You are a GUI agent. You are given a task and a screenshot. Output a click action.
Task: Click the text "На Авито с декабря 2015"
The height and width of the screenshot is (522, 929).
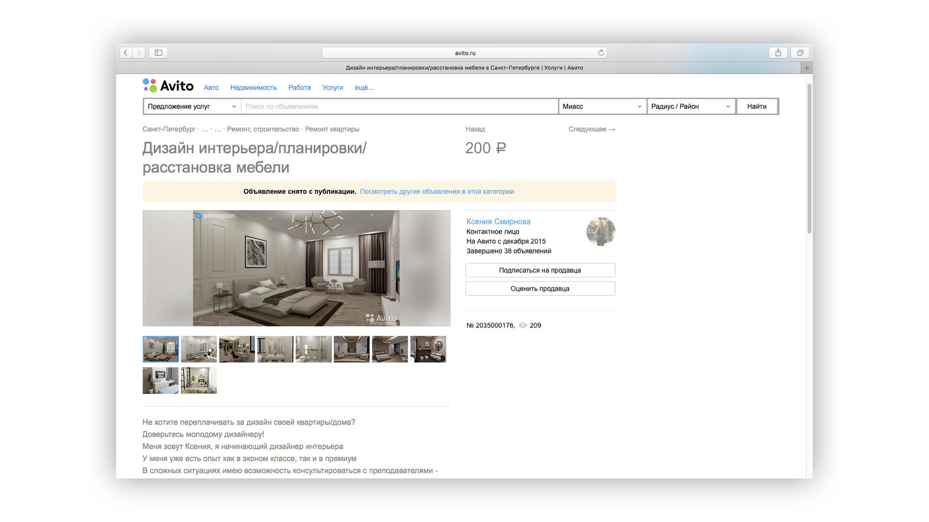506,241
